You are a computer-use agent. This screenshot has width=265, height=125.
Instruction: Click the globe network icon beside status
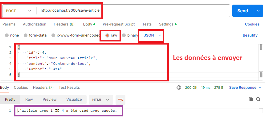(178, 88)
